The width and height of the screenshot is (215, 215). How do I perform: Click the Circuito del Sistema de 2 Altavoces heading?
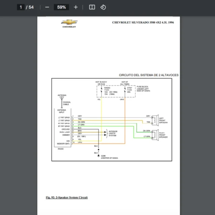click(x=148, y=75)
